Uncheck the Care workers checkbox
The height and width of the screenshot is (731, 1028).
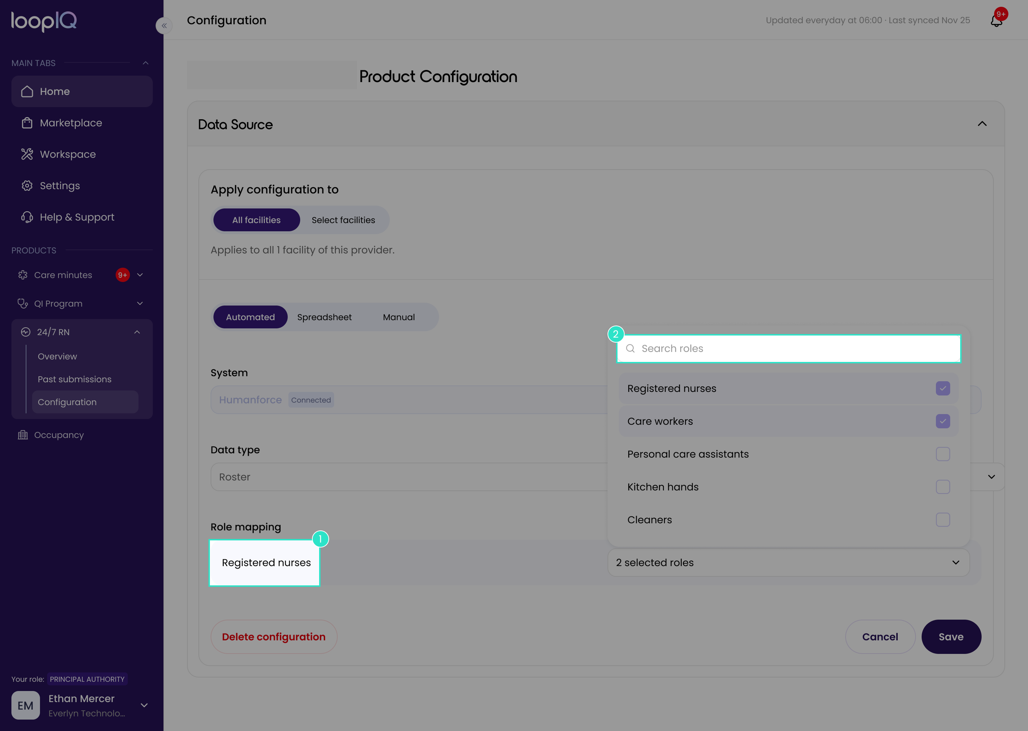(943, 421)
